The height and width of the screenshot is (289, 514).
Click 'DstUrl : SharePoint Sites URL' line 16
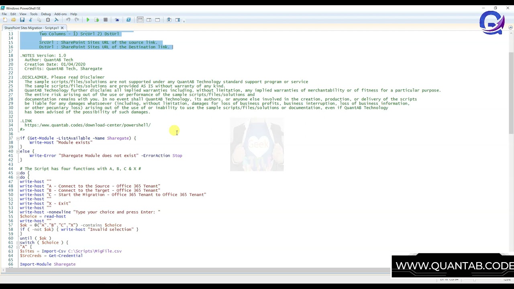(104, 47)
